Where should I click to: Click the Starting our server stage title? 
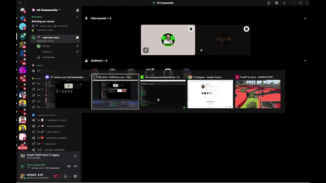tap(43, 21)
